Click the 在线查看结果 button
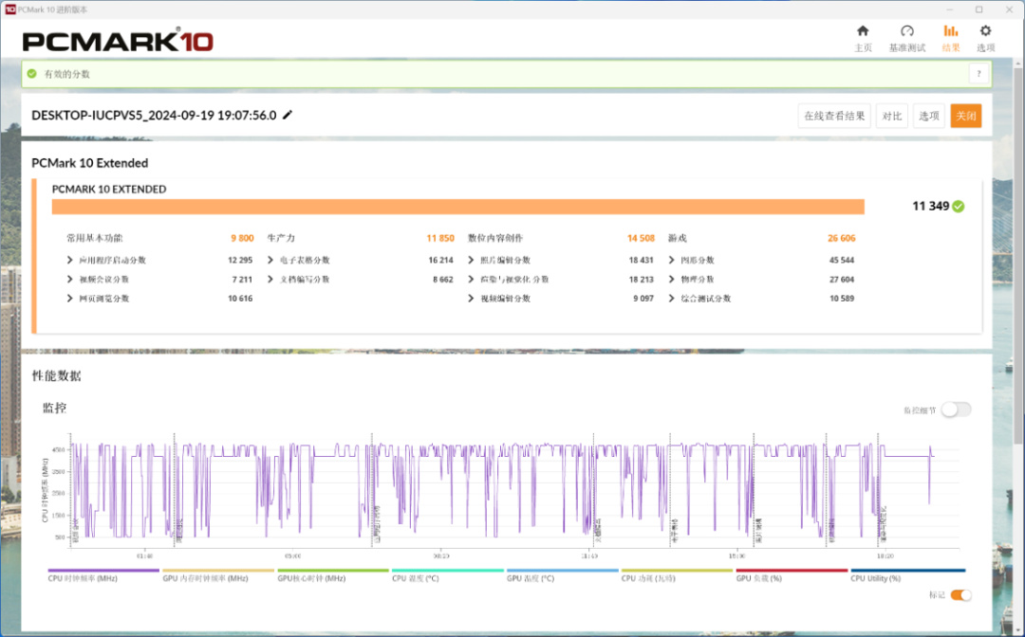Screen dimensions: 1025x637 coord(834,117)
